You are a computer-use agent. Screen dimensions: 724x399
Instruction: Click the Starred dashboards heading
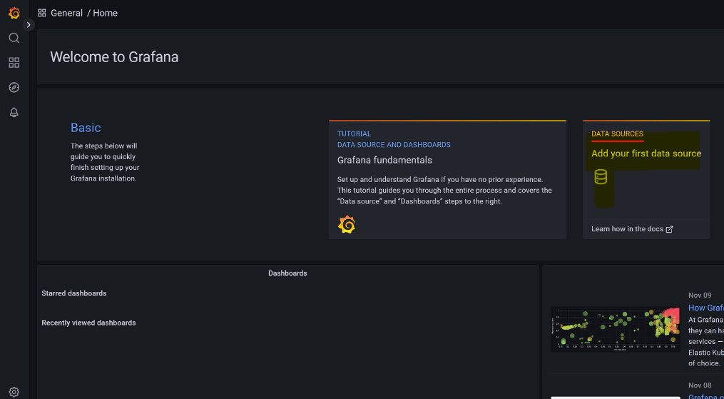point(73,293)
